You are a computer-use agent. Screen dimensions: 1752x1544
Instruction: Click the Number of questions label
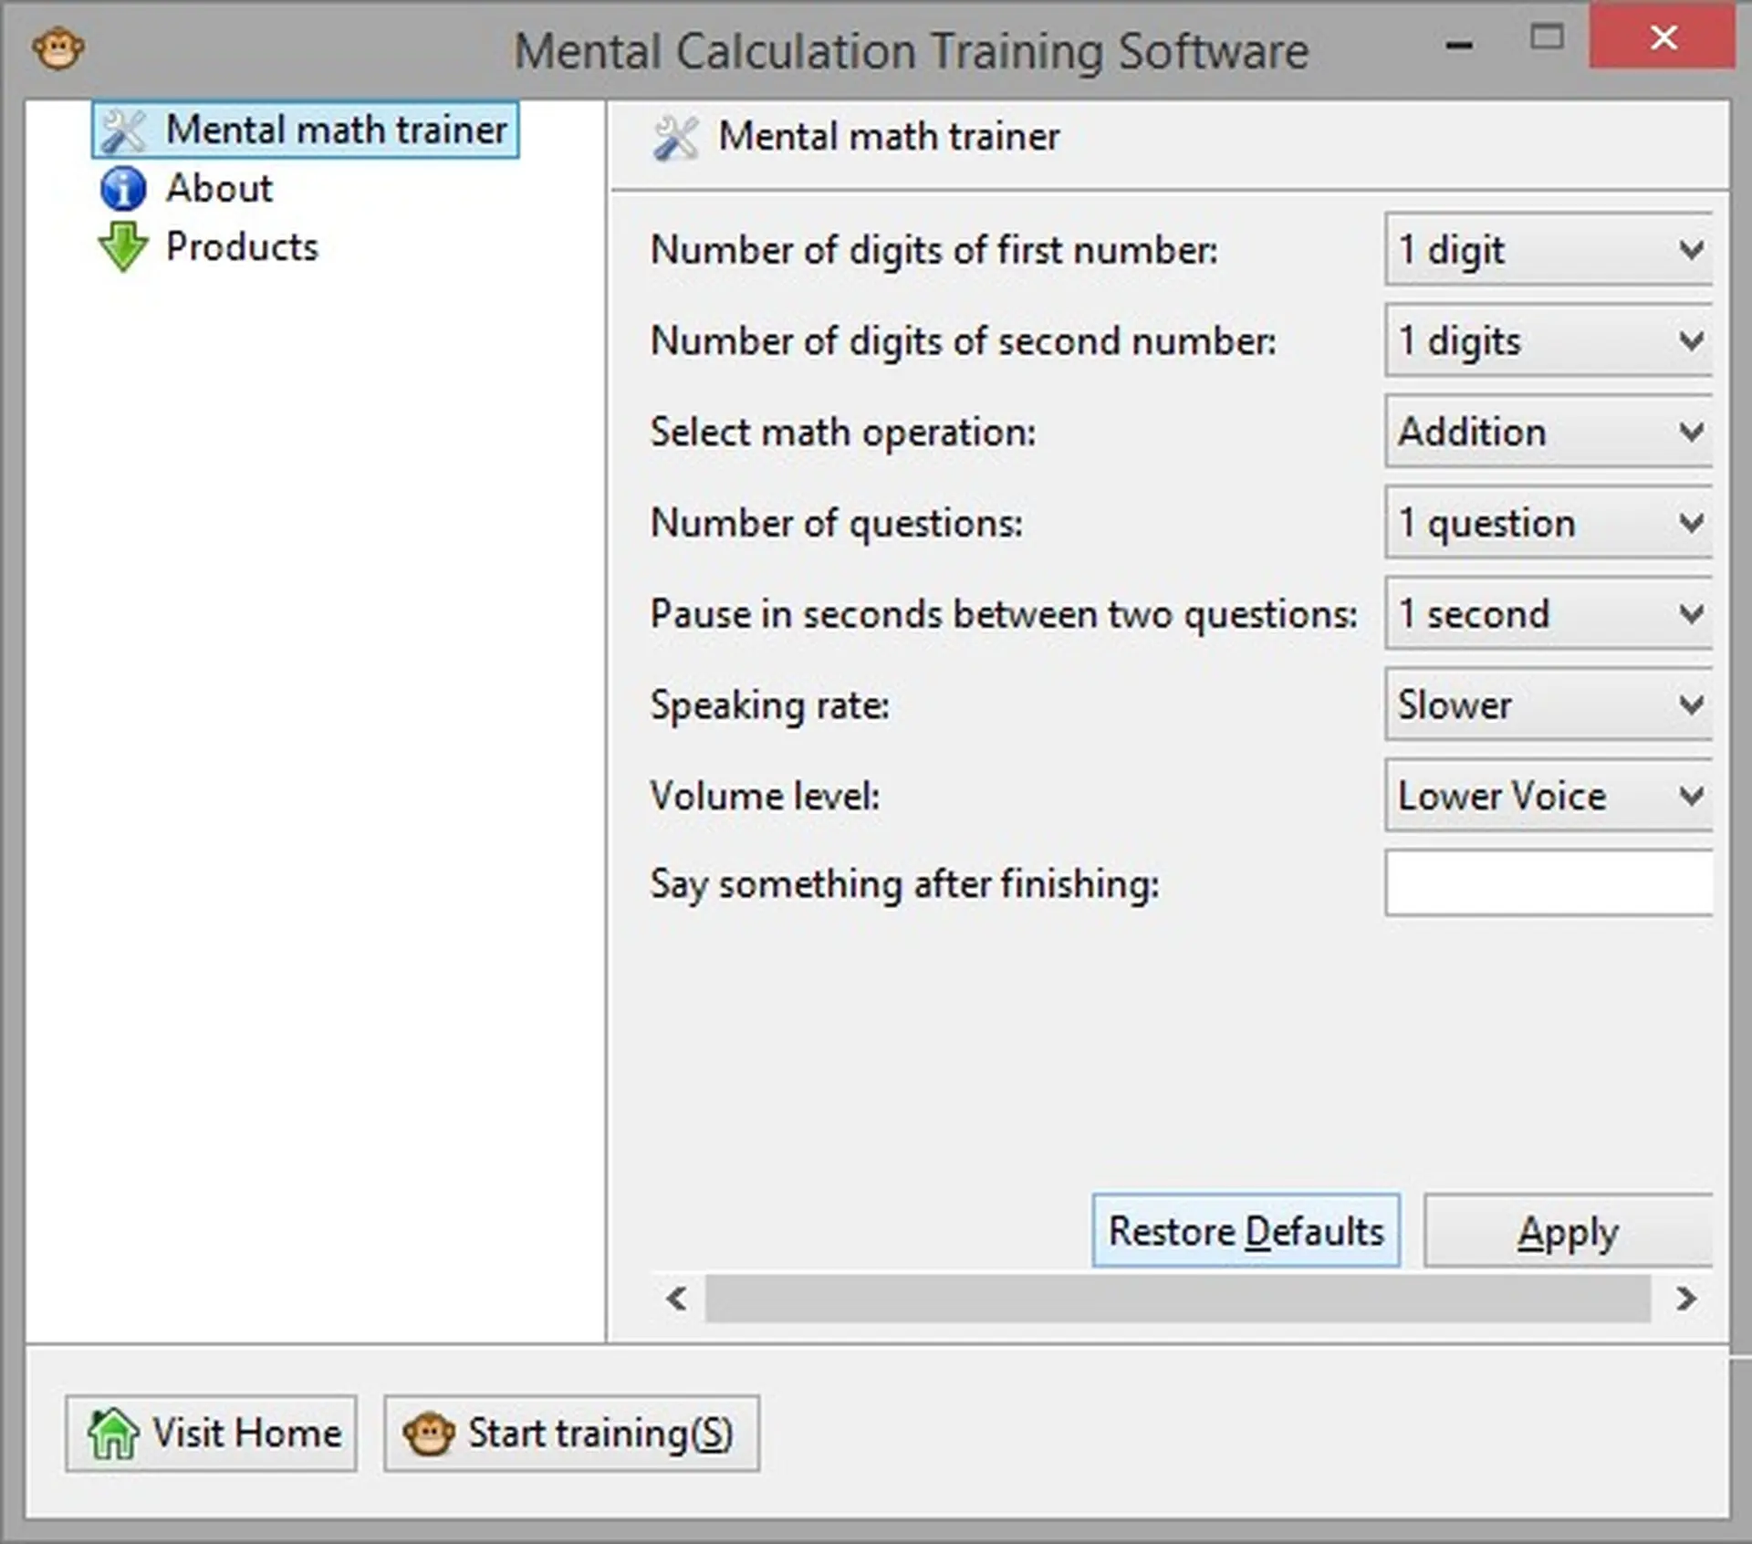[x=836, y=523]
